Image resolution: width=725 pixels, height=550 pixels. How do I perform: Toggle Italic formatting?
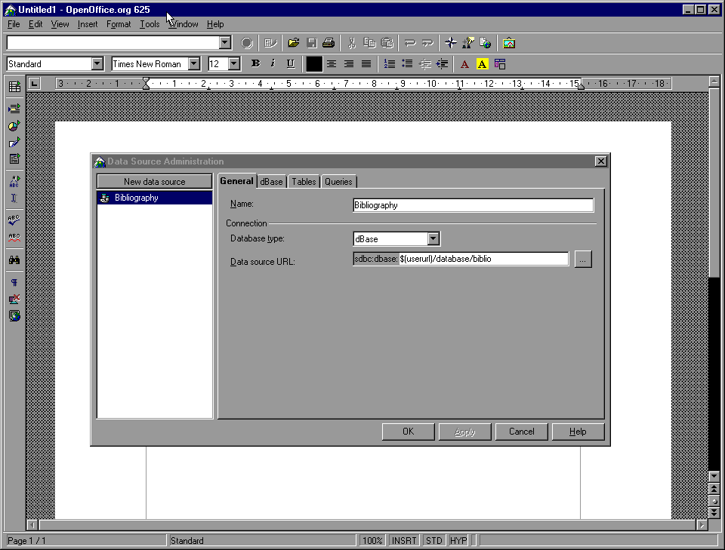pos(273,64)
